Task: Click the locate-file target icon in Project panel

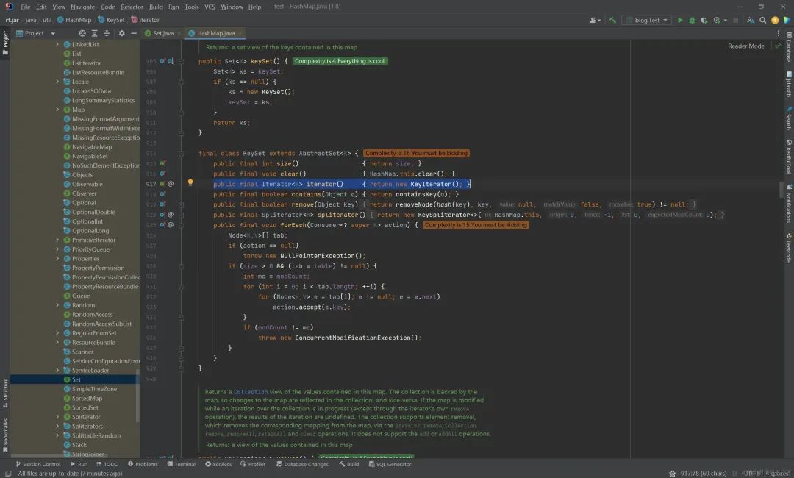Action: click(82, 33)
